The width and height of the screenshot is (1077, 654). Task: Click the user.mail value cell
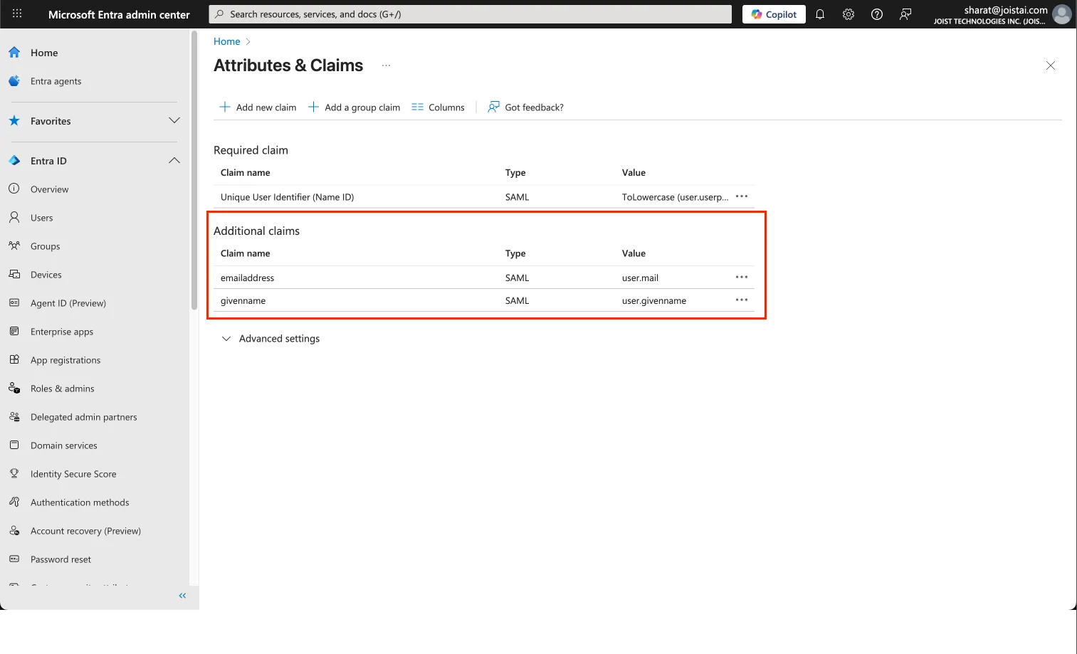640,278
